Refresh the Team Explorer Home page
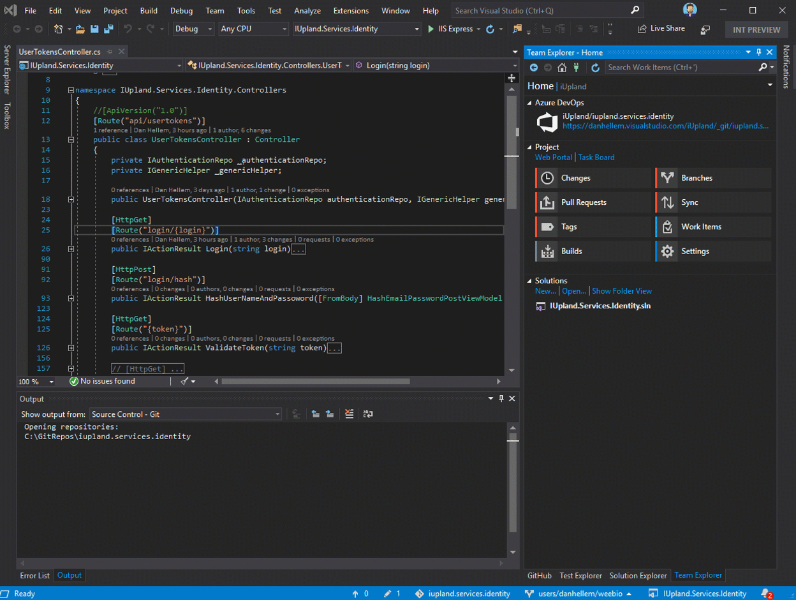 [596, 67]
